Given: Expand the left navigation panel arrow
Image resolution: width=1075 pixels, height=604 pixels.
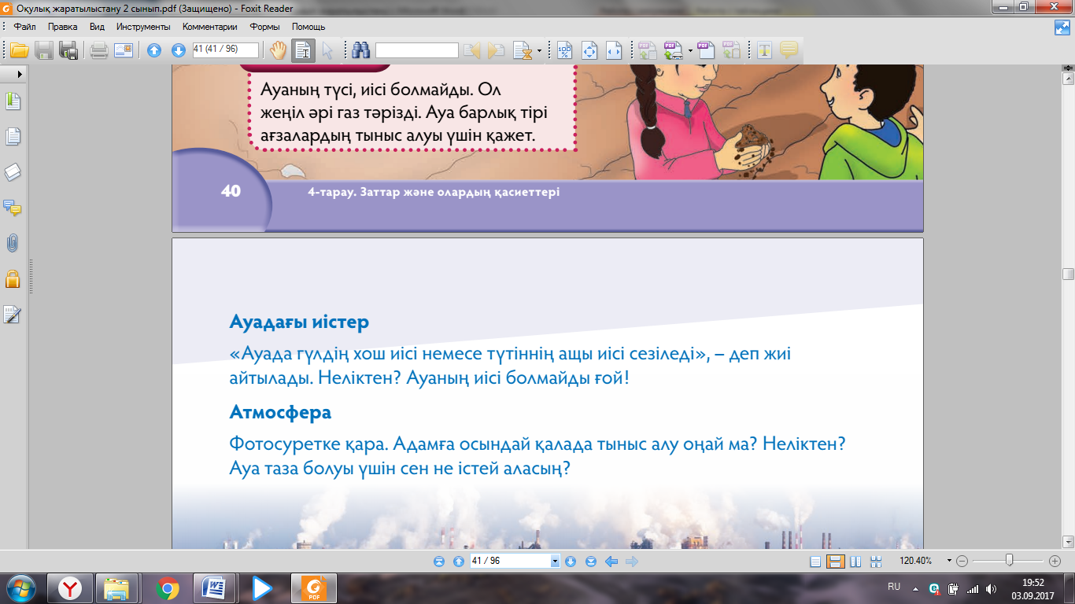Looking at the screenshot, I should [x=20, y=72].
